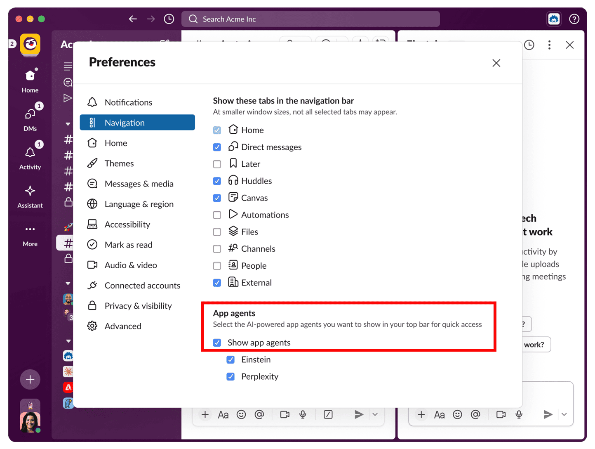Send message in right panel composer
The height and width of the screenshot is (449, 595).
[x=548, y=414]
